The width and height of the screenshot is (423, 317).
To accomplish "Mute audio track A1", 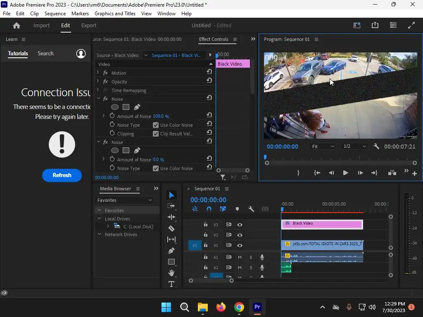I will [x=240, y=257].
